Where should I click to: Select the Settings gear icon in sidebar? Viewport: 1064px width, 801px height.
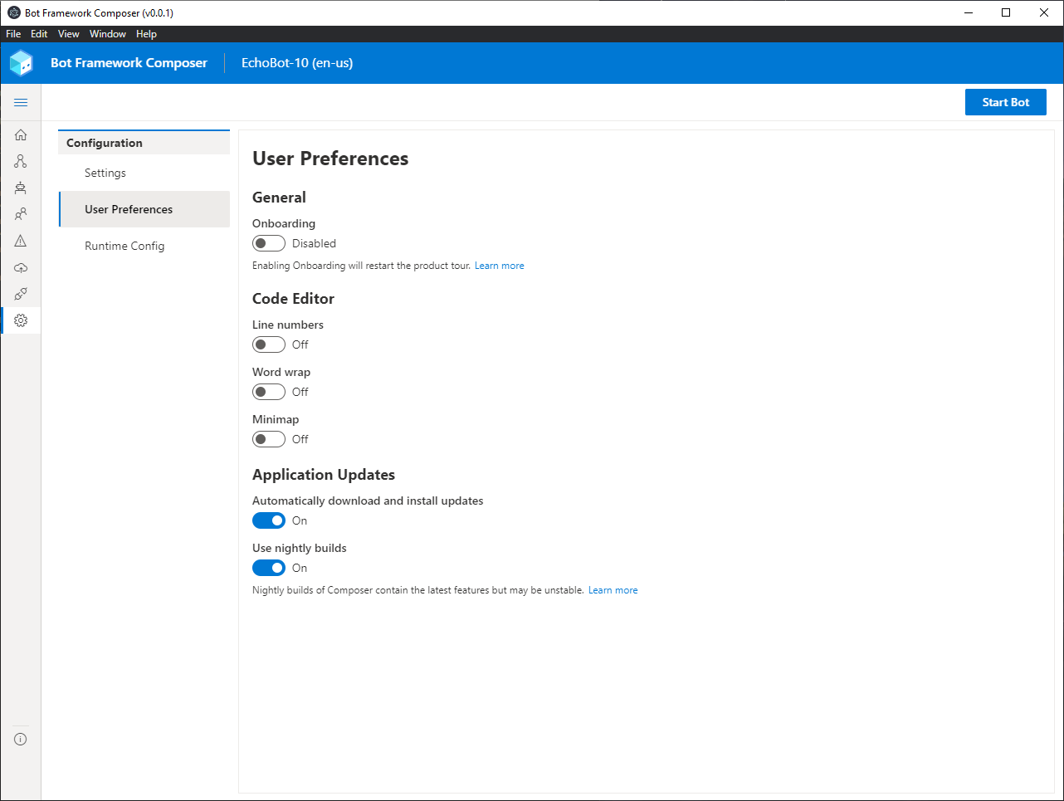point(21,320)
